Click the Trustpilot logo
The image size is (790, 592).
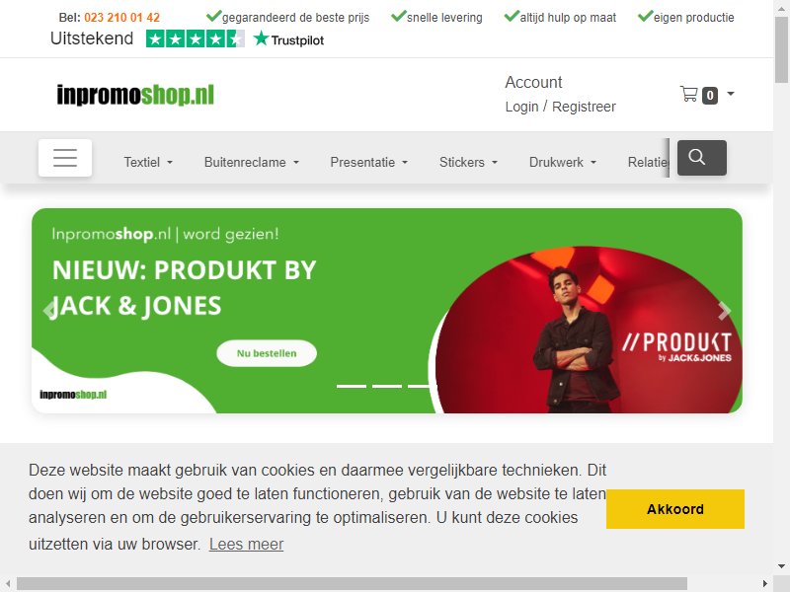pyautogui.click(x=288, y=39)
